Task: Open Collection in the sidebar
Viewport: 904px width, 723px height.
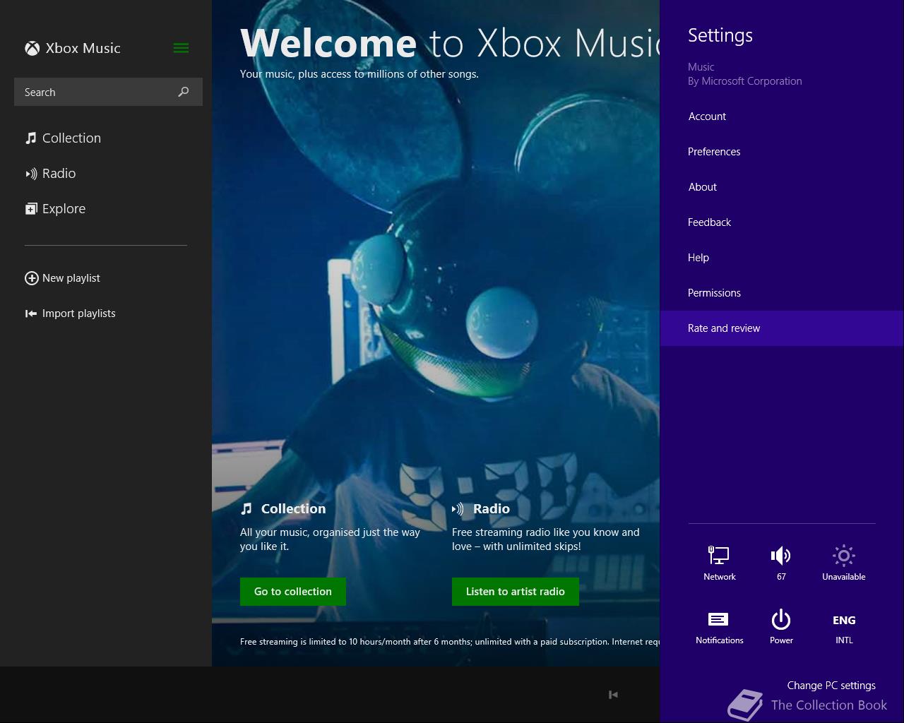Action: (x=63, y=138)
